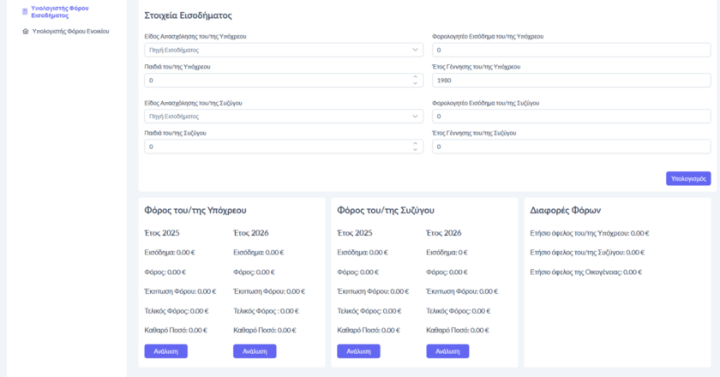Select Υπολογιστής Φόρου Εισοδήματος in sidebar
Image resolution: width=720 pixels, height=377 pixels.
[x=59, y=11]
